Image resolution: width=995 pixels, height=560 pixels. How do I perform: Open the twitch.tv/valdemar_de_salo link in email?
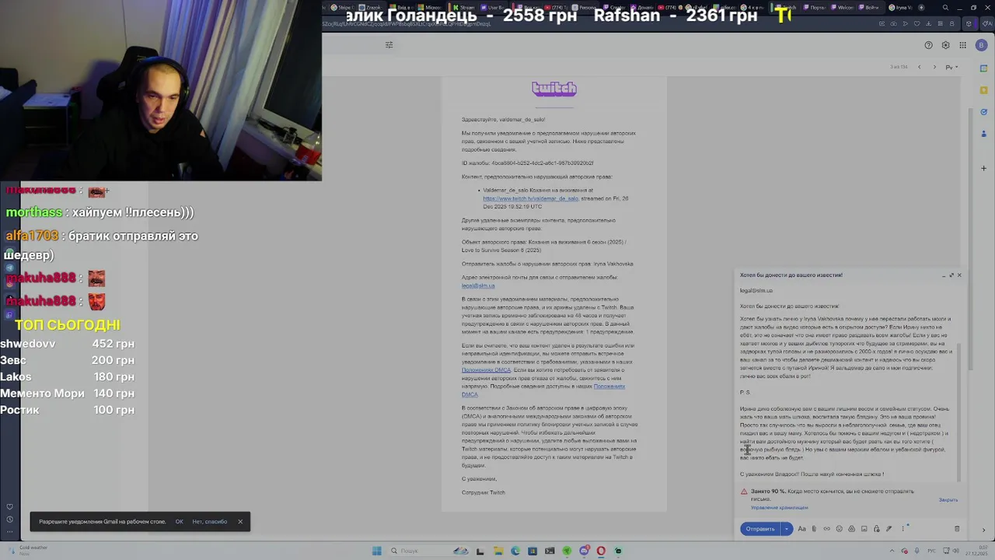tap(531, 198)
